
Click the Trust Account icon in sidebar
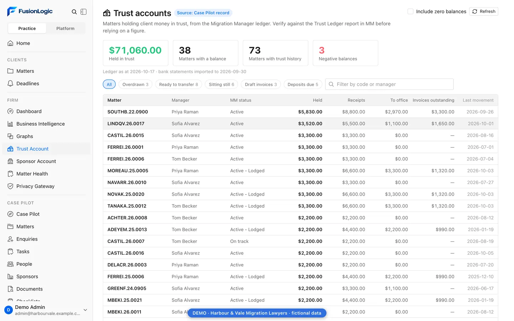[x=10, y=149]
